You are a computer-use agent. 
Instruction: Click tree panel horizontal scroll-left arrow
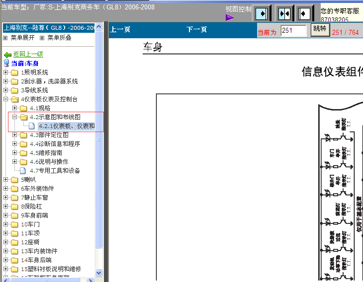[x=6, y=280]
